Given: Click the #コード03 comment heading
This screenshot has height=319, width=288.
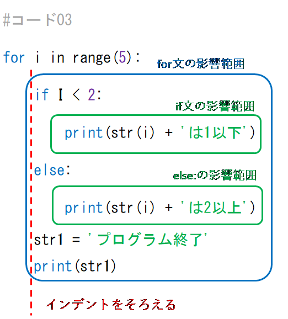Looking at the screenshot, I should point(37,20).
